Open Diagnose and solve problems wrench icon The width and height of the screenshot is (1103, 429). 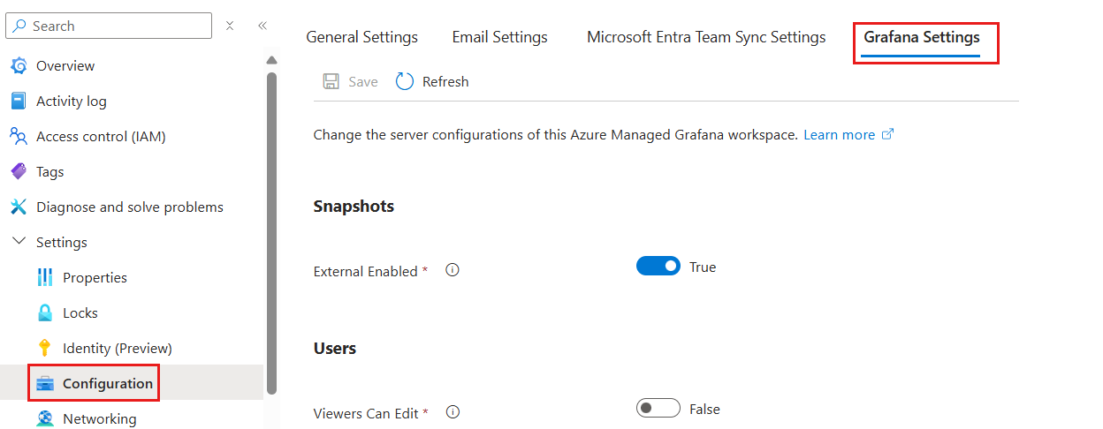tap(19, 207)
